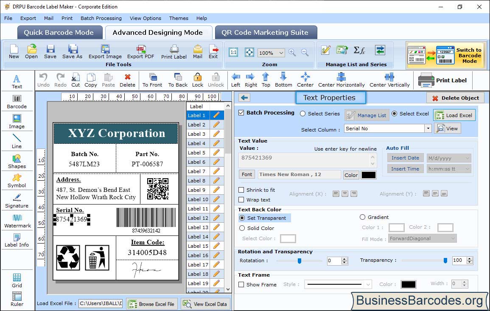Click the Transparency value spinner arrows
Viewport: 490px width, 311px height.
469,261
